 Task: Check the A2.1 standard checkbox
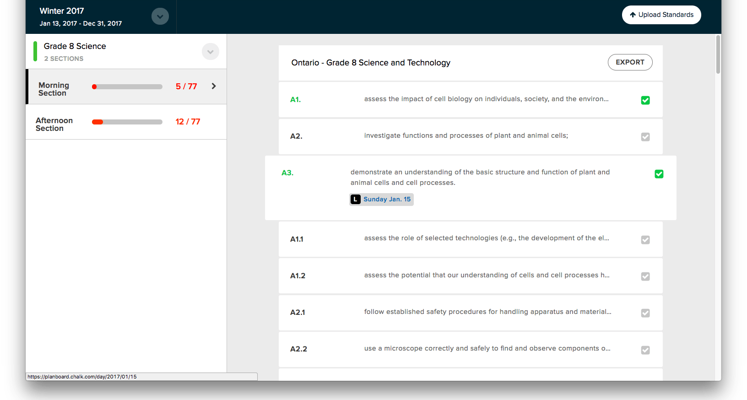point(645,313)
